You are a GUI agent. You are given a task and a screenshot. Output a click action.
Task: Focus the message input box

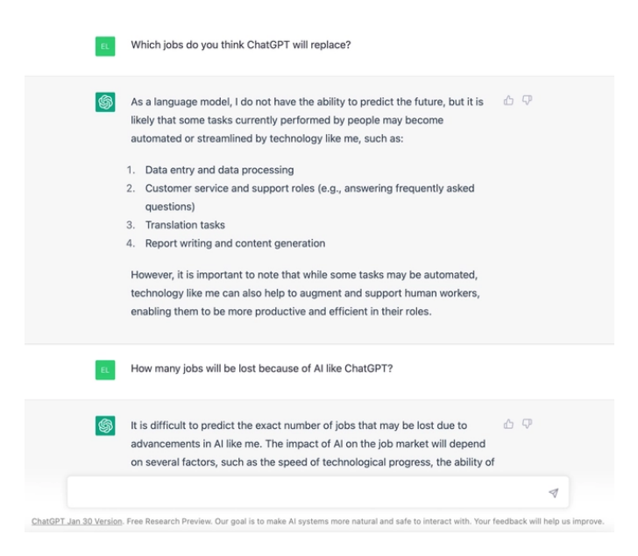[x=307, y=494]
